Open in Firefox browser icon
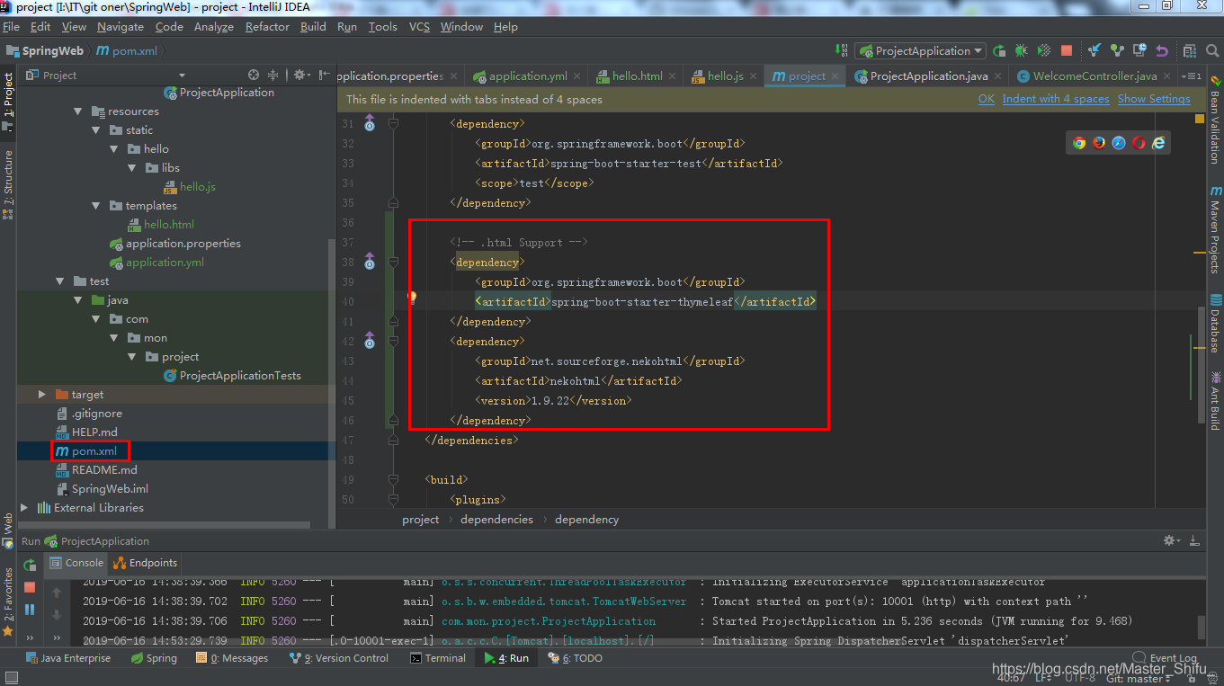The image size is (1224, 686). (1099, 142)
